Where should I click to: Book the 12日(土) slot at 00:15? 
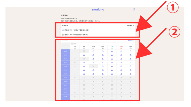pos(112,55)
